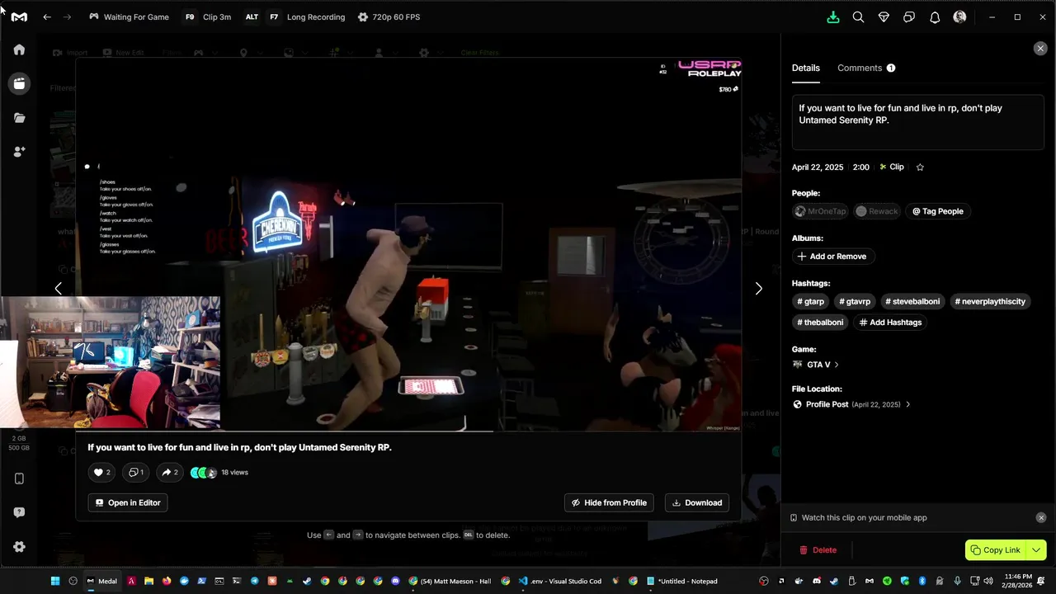Screen dimensions: 1056x594
Task: Open the help chat icon in the sidebar
Action: pos(19,512)
